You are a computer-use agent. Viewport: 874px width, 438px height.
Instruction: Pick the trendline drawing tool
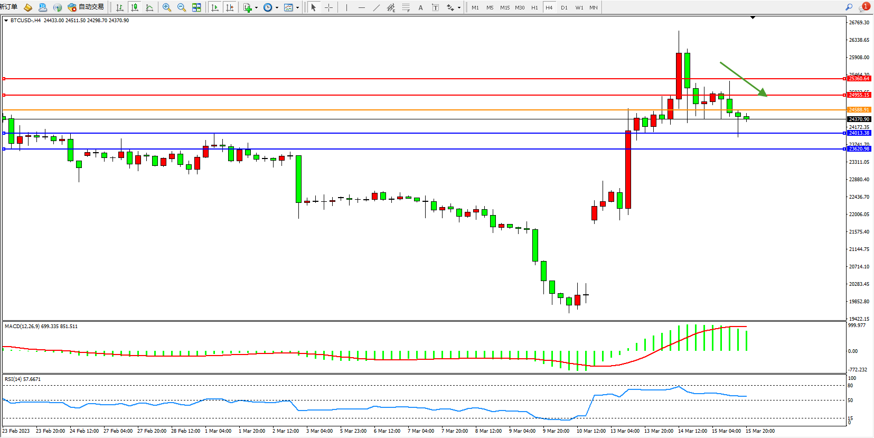[x=376, y=7]
